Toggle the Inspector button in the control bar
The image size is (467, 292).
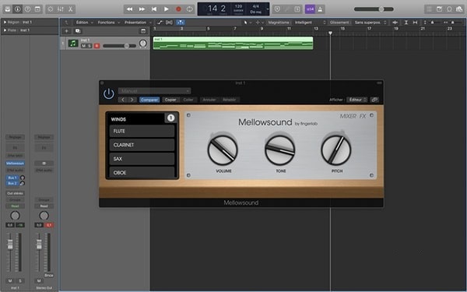18,9
